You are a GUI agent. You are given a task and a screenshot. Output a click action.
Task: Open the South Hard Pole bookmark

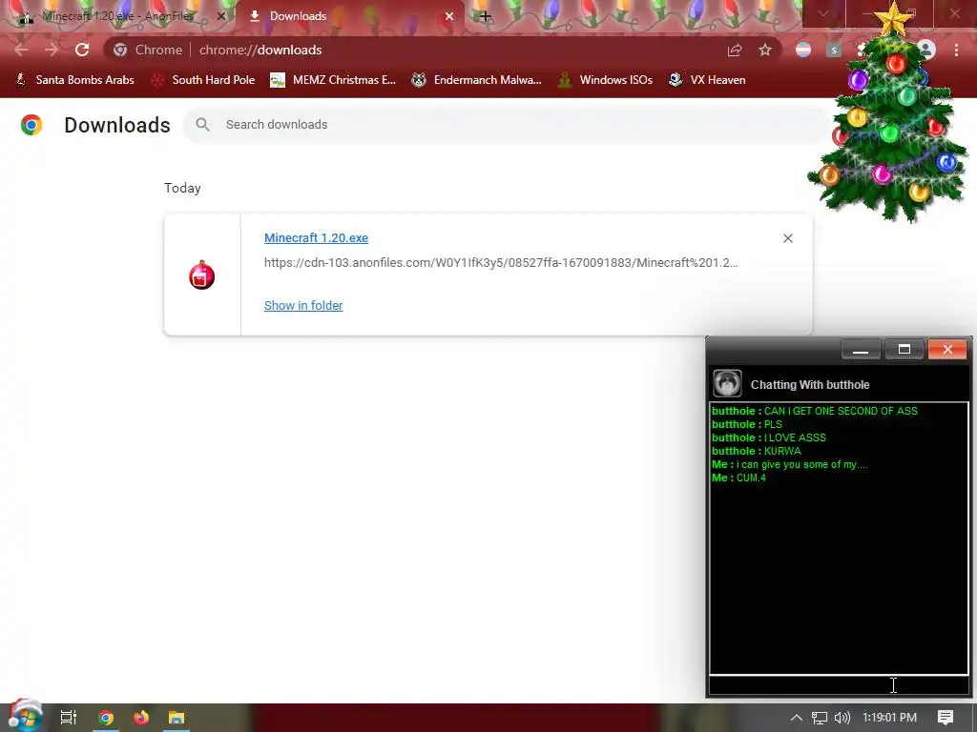[x=202, y=80]
